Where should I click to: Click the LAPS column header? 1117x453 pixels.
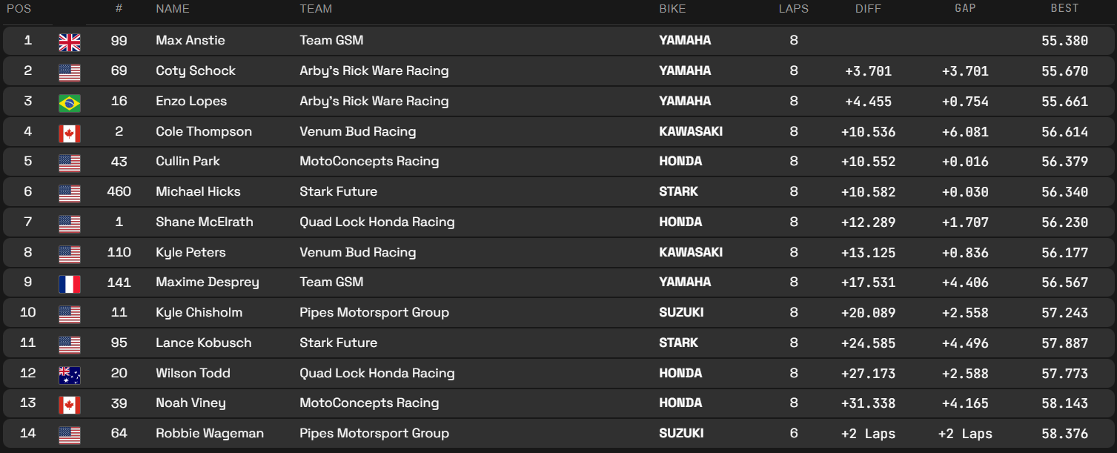794,9
